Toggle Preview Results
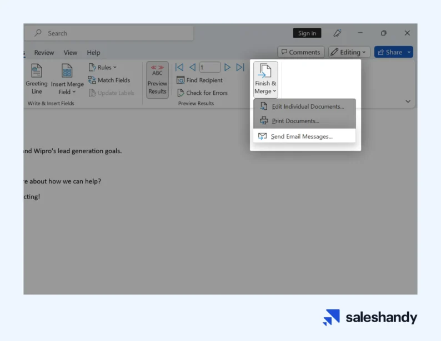Image resolution: width=441 pixels, height=341 pixels. pos(157,80)
